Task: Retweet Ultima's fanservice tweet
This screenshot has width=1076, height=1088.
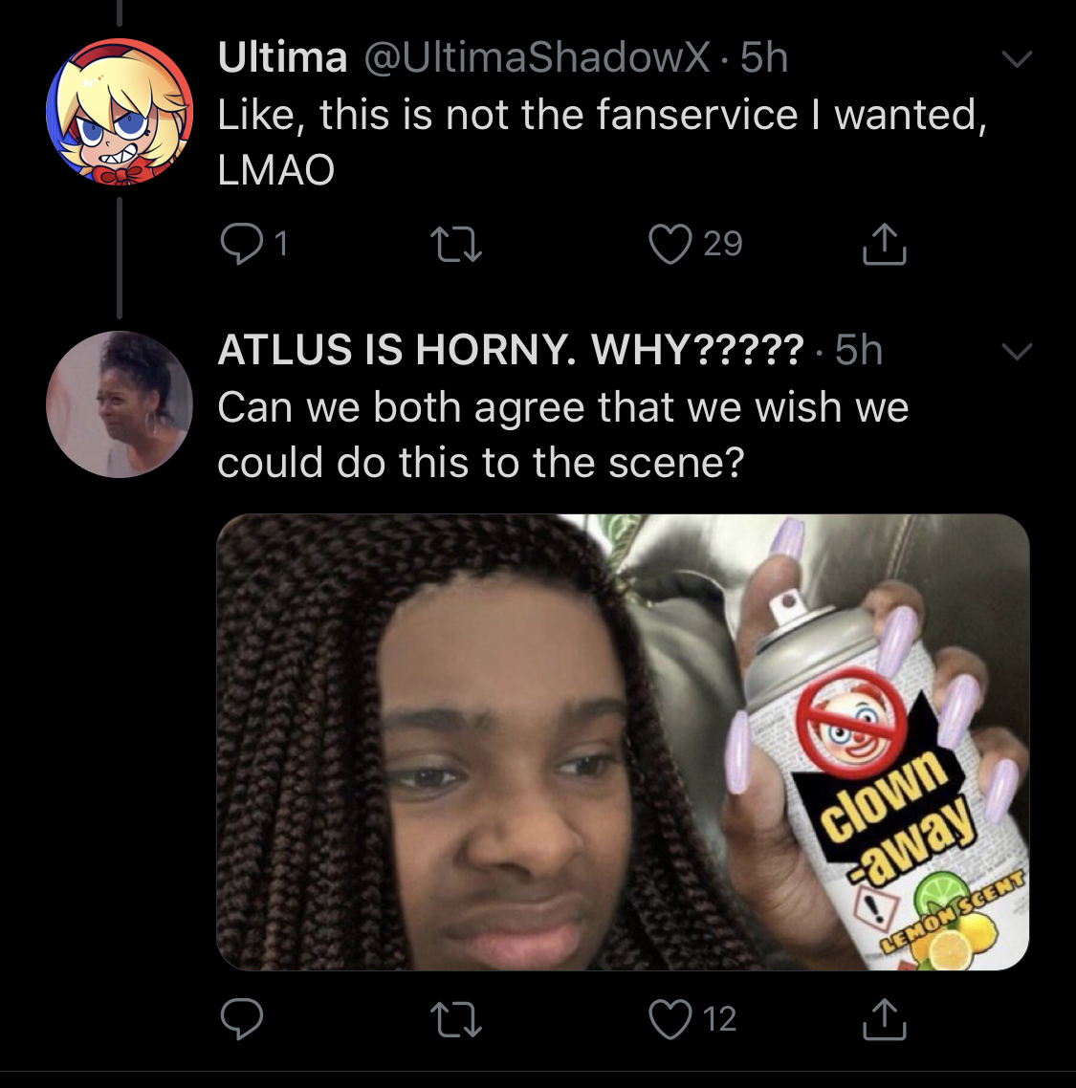Action: click(x=456, y=245)
